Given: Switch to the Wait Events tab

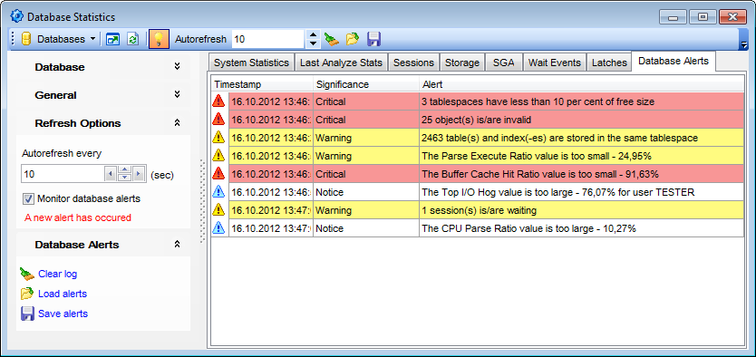Looking at the screenshot, I should 555,63.
